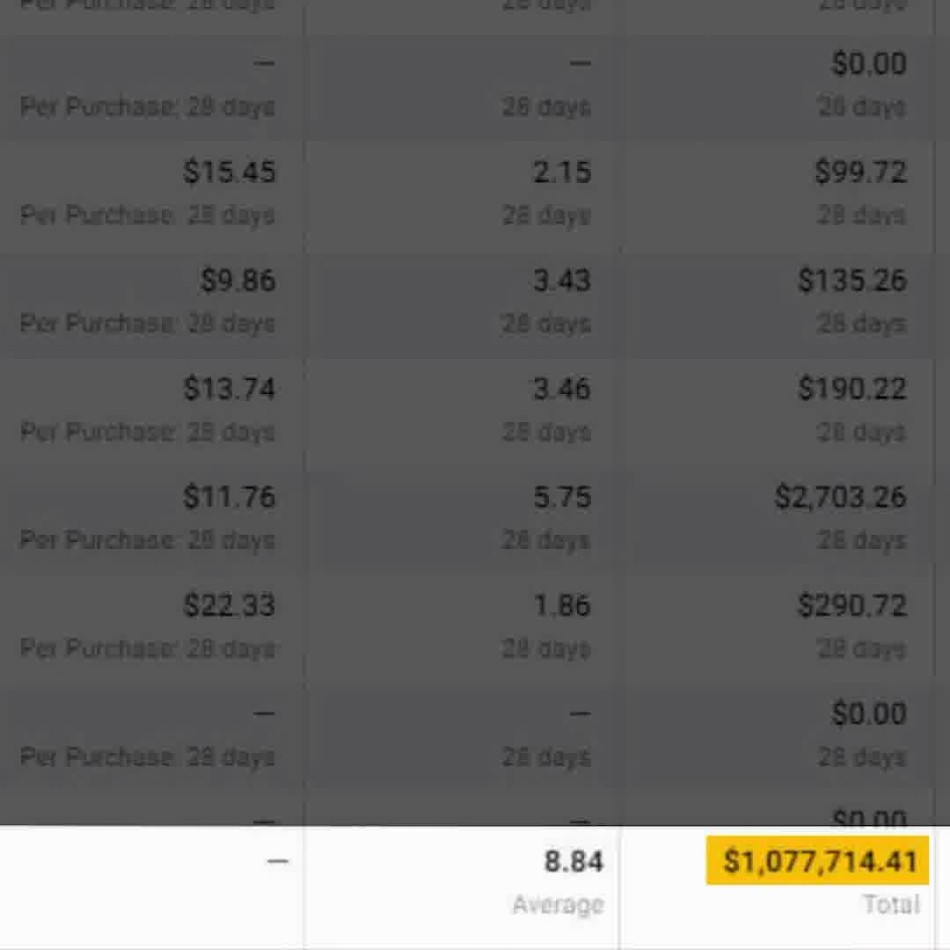This screenshot has height=950, width=950.
Task: Click the 5.75 value cell
Action: (x=562, y=497)
